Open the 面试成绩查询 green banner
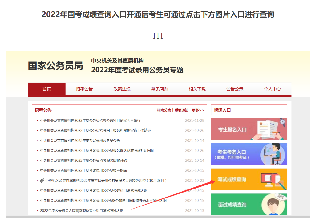Image resolution: width=315 pixels, height=224 pixels. coord(249,205)
